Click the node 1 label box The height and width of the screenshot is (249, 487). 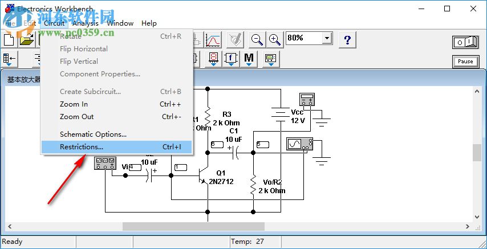(180, 168)
